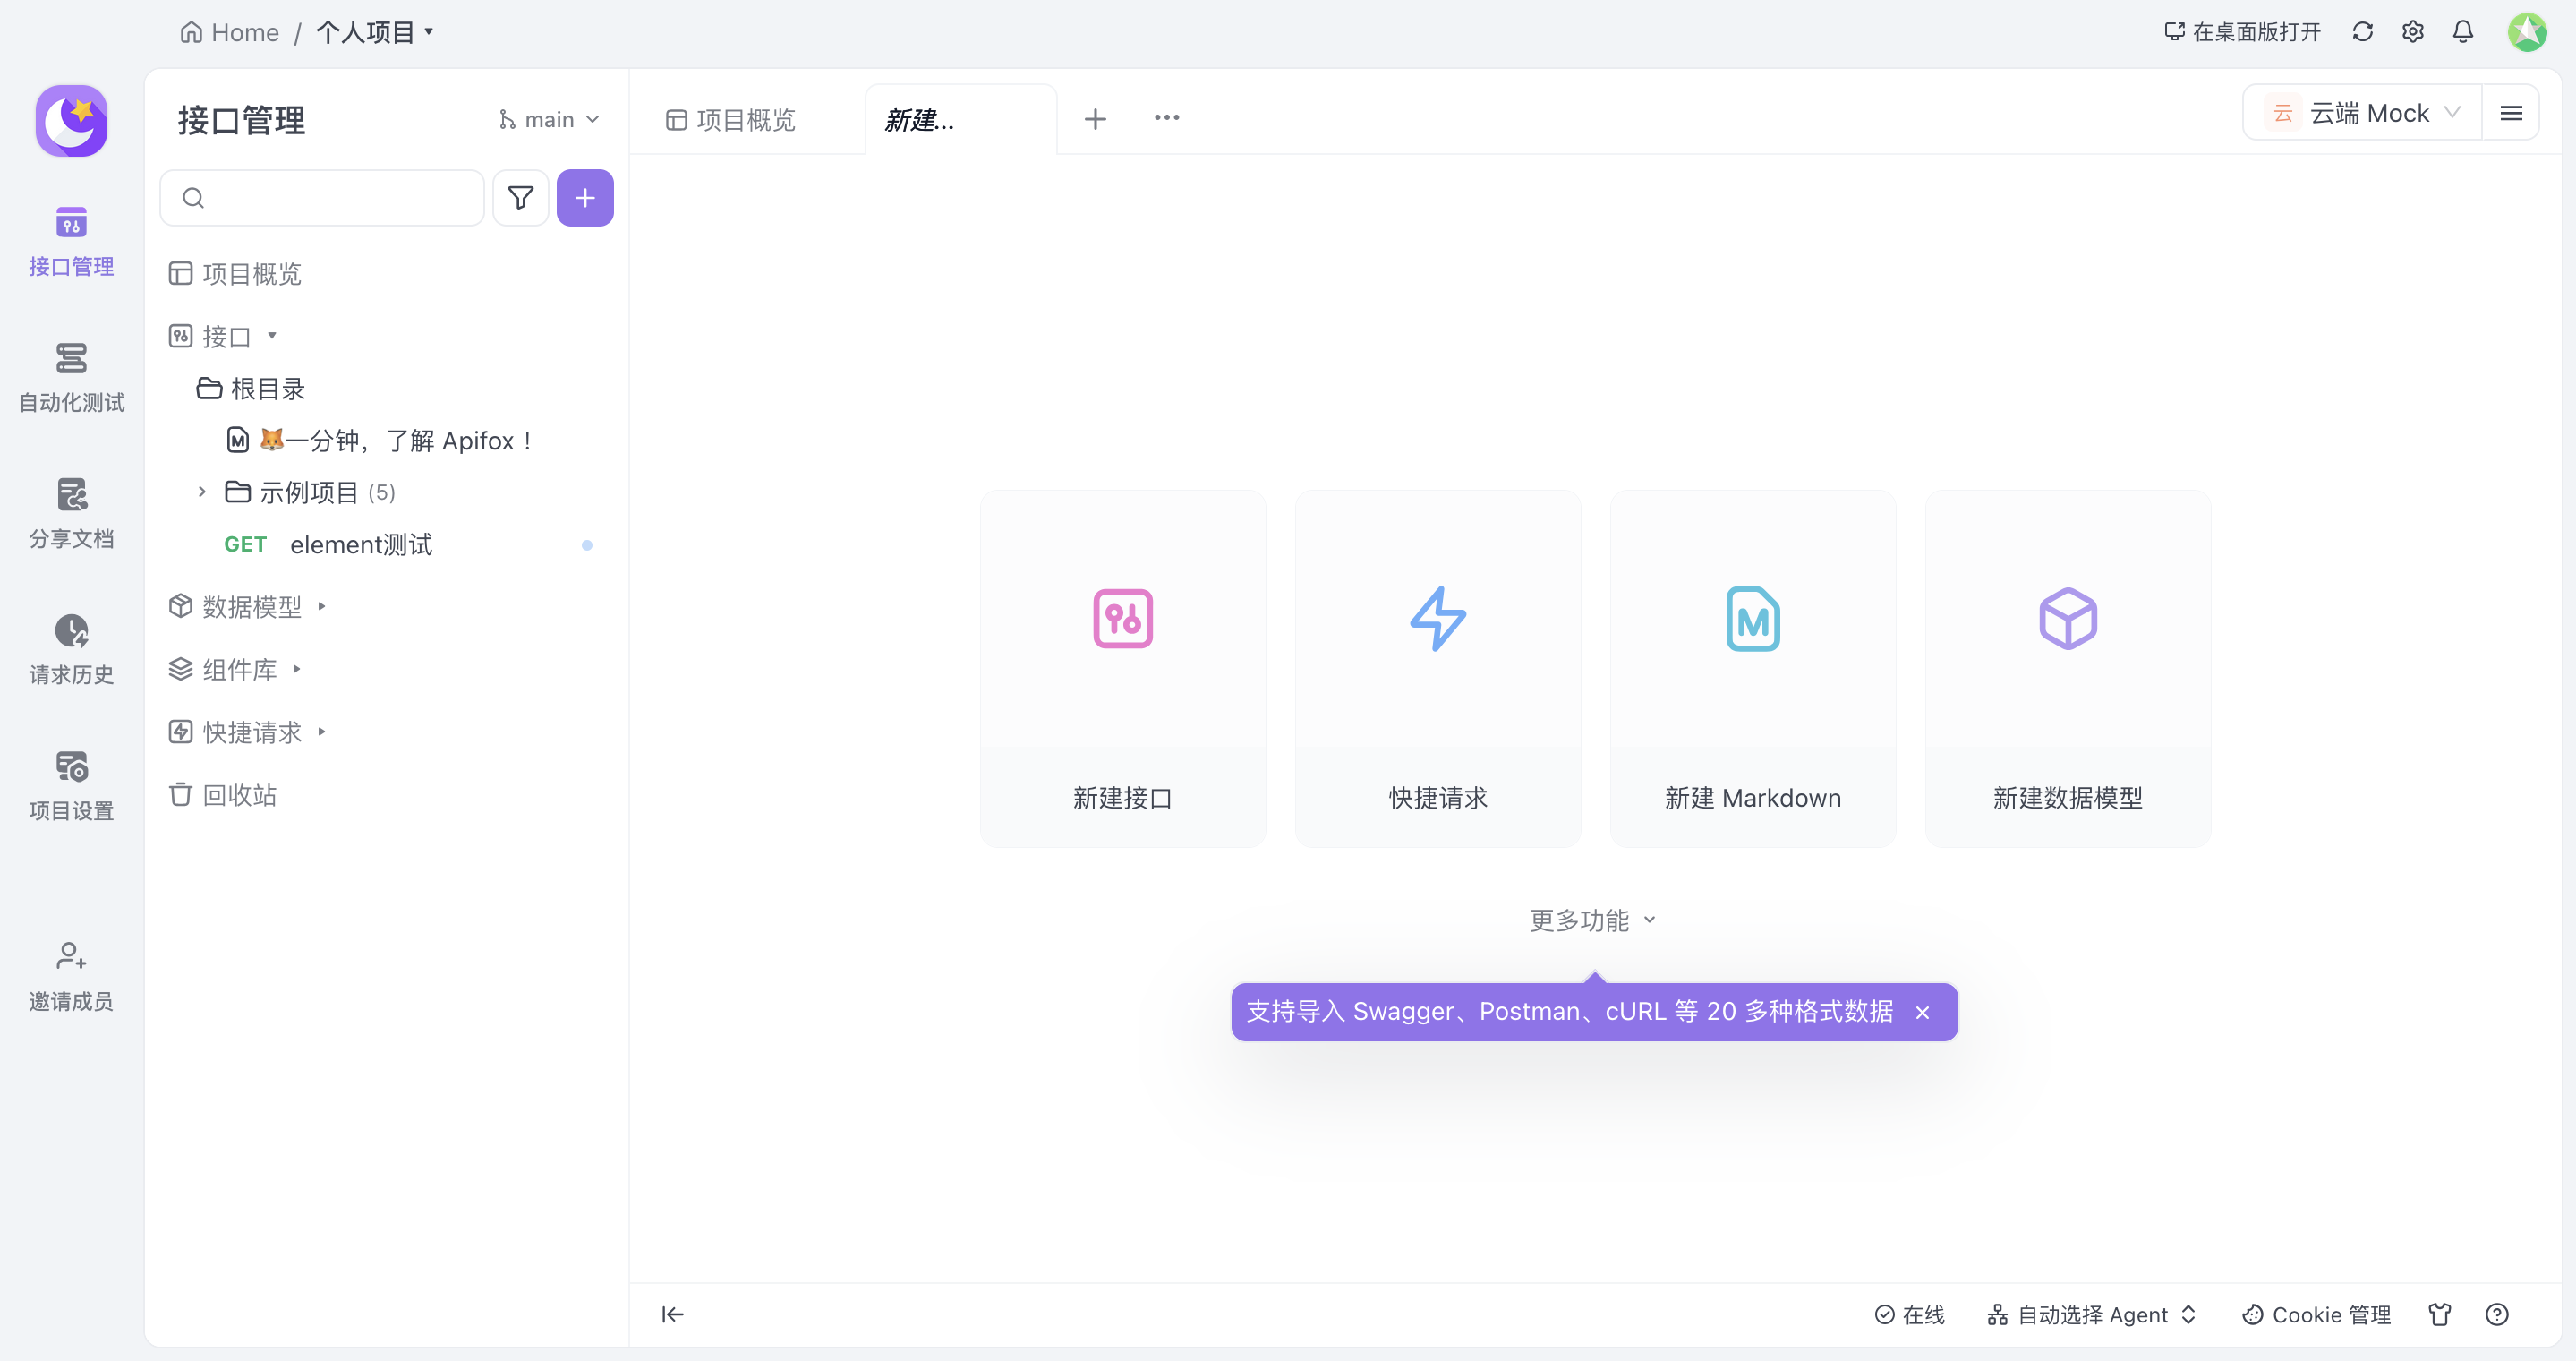The height and width of the screenshot is (1361, 2576).
Task: Collapse the sidebar with the arrow icon
Action: click(672, 1314)
